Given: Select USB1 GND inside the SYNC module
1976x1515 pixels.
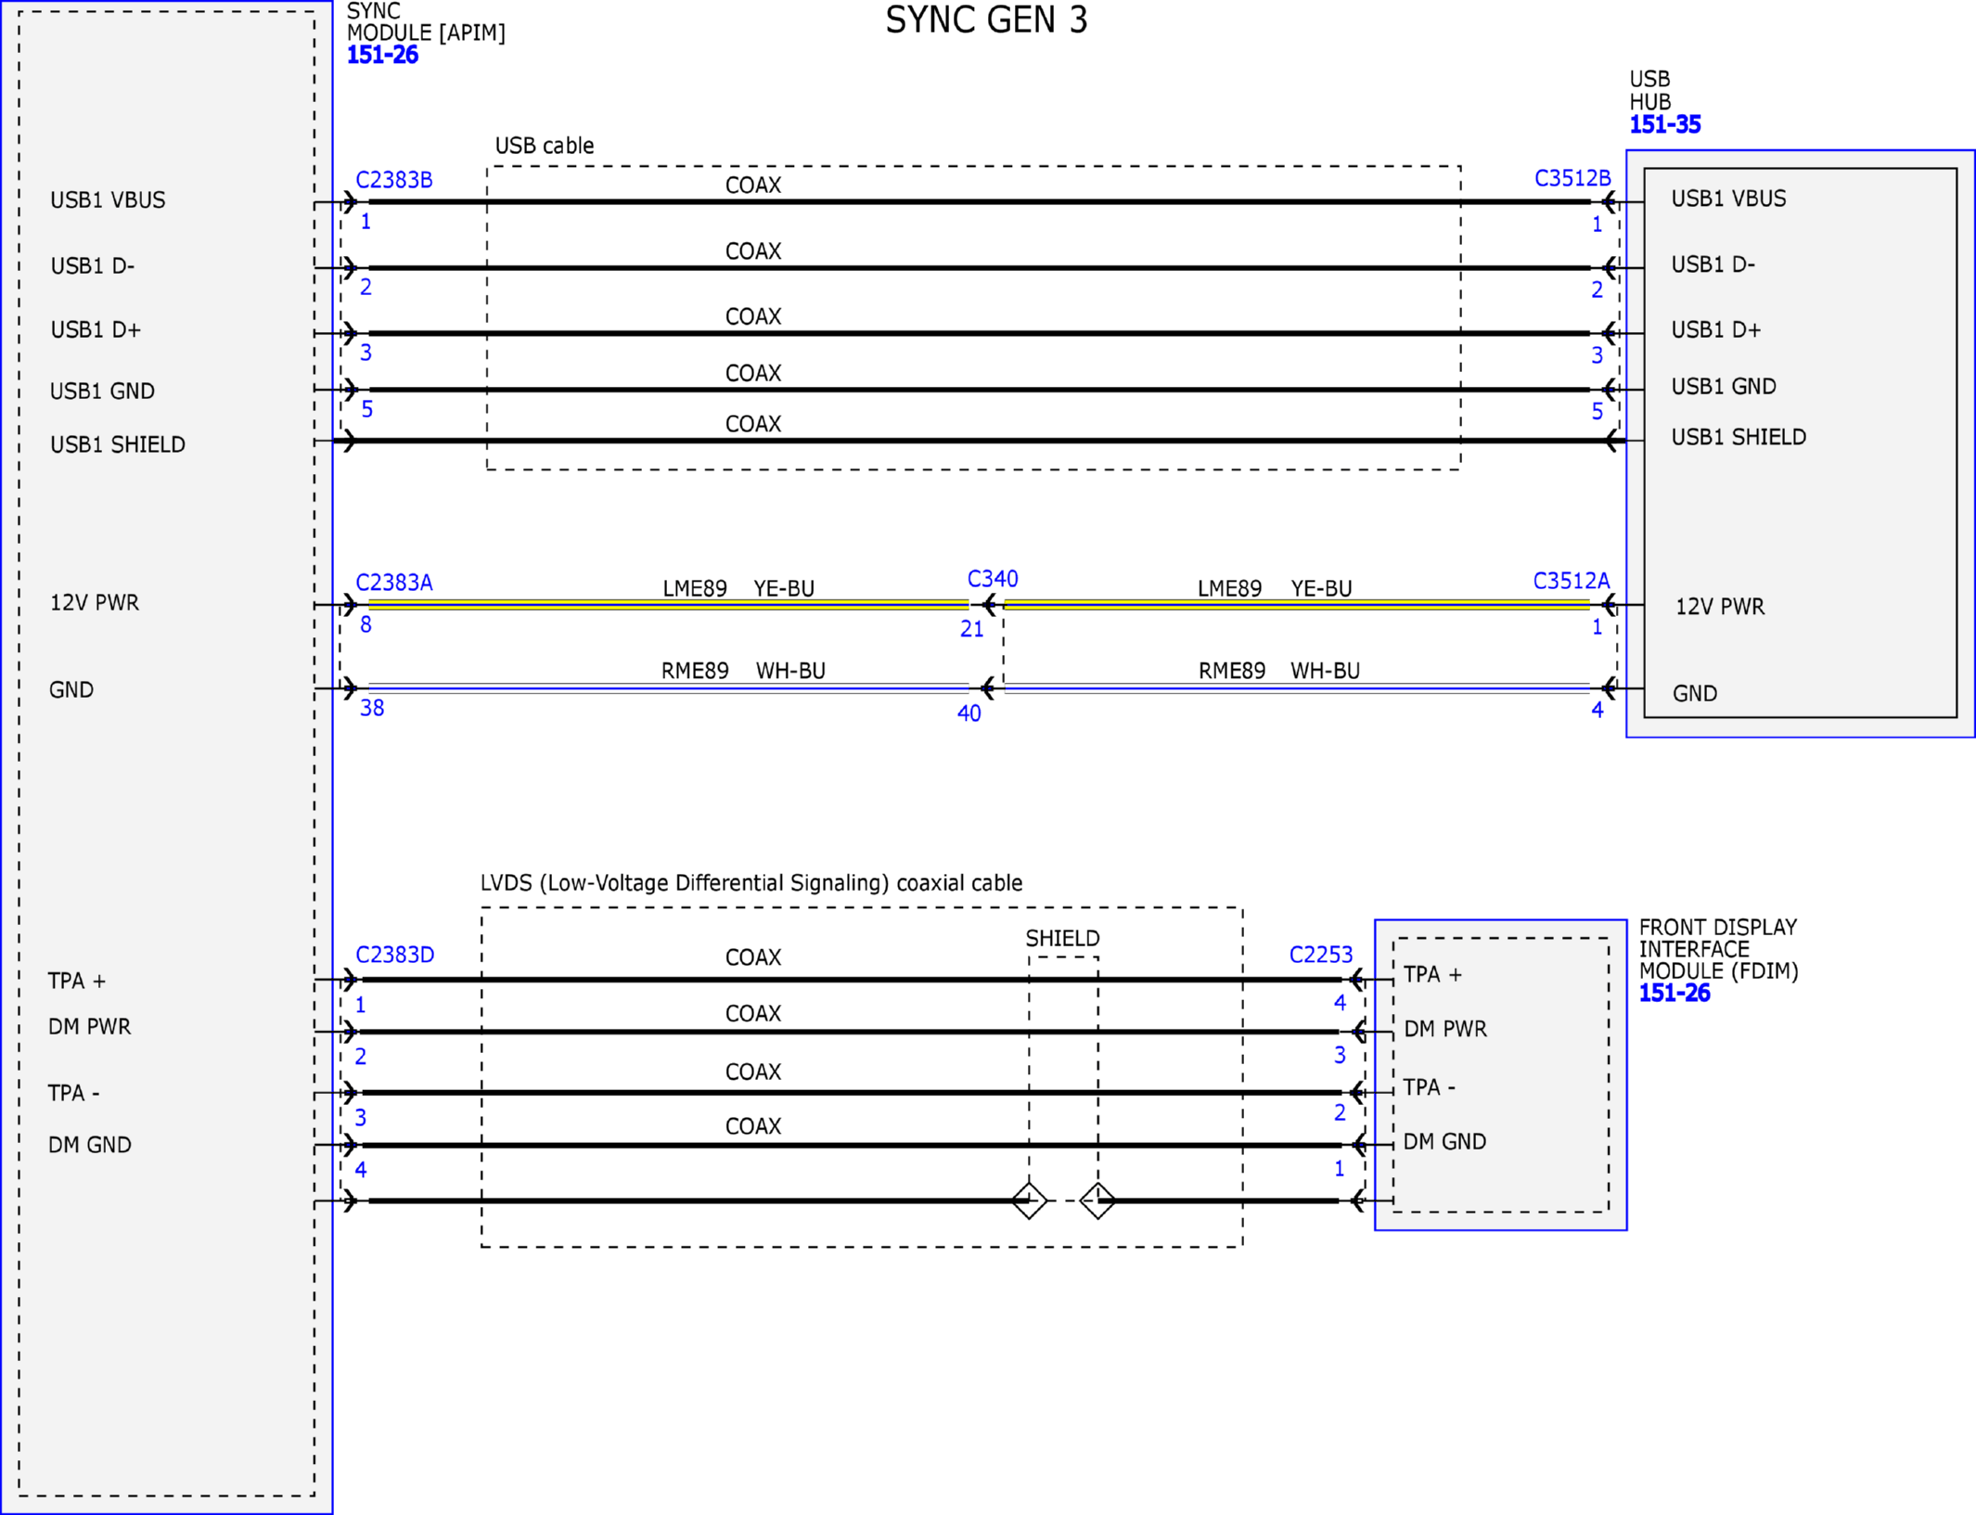Looking at the screenshot, I should click(x=102, y=392).
